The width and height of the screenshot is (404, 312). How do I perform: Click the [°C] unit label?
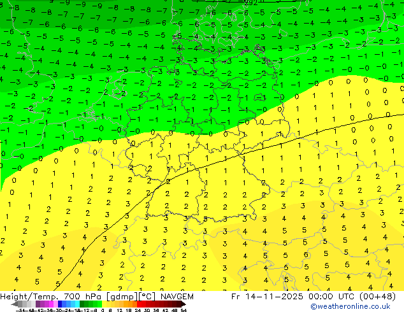click(x=147, y=297)
